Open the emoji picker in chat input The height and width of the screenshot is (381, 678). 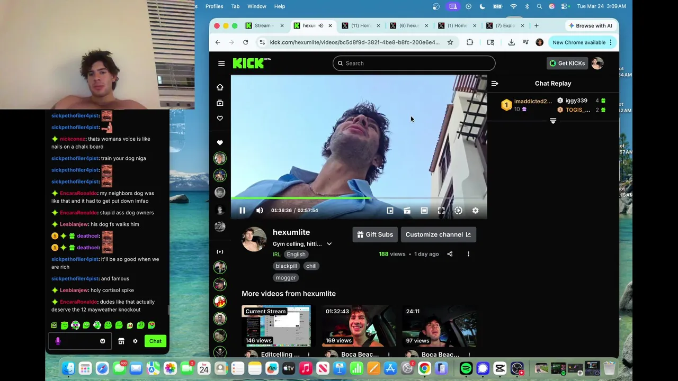coord(102,341)
